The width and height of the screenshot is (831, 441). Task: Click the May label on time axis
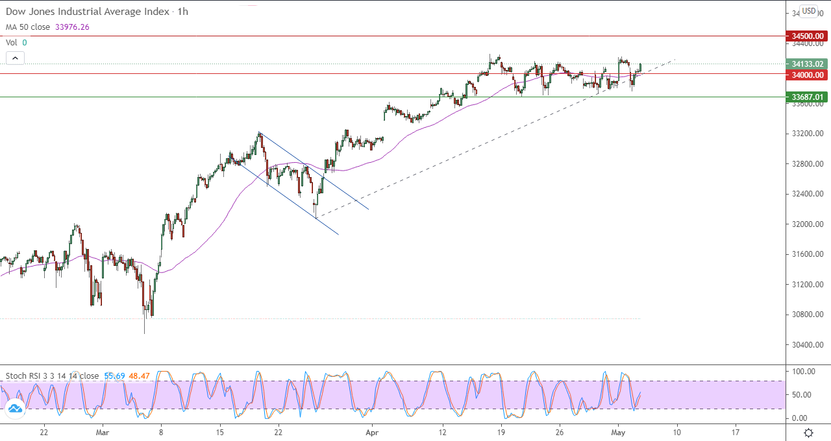(618, 432)
